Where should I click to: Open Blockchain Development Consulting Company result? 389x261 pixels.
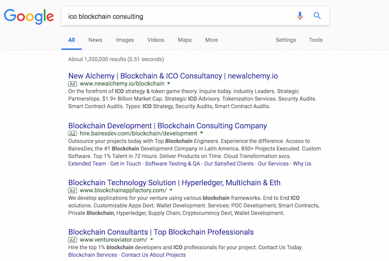pos(168,126)
